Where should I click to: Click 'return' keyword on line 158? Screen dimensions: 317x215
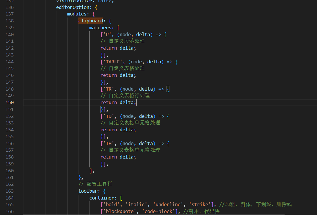(109, 157)
